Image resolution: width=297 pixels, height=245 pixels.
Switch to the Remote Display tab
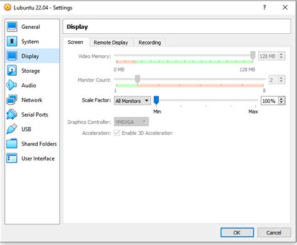coord(111,43)
